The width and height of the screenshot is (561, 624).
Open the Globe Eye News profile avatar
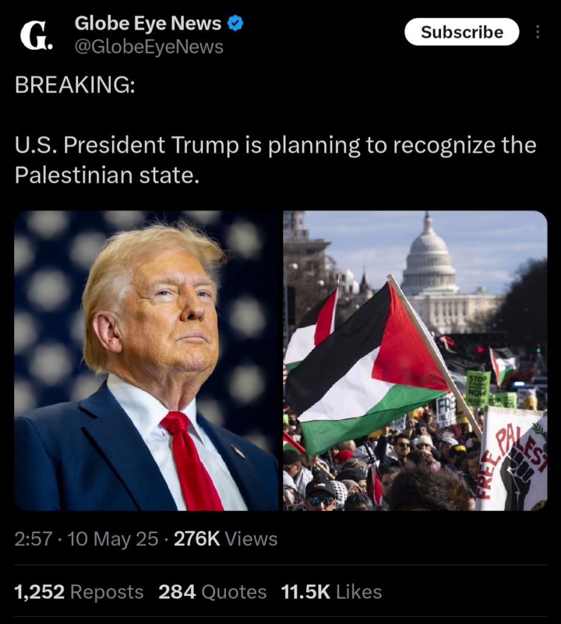point(36,36)
